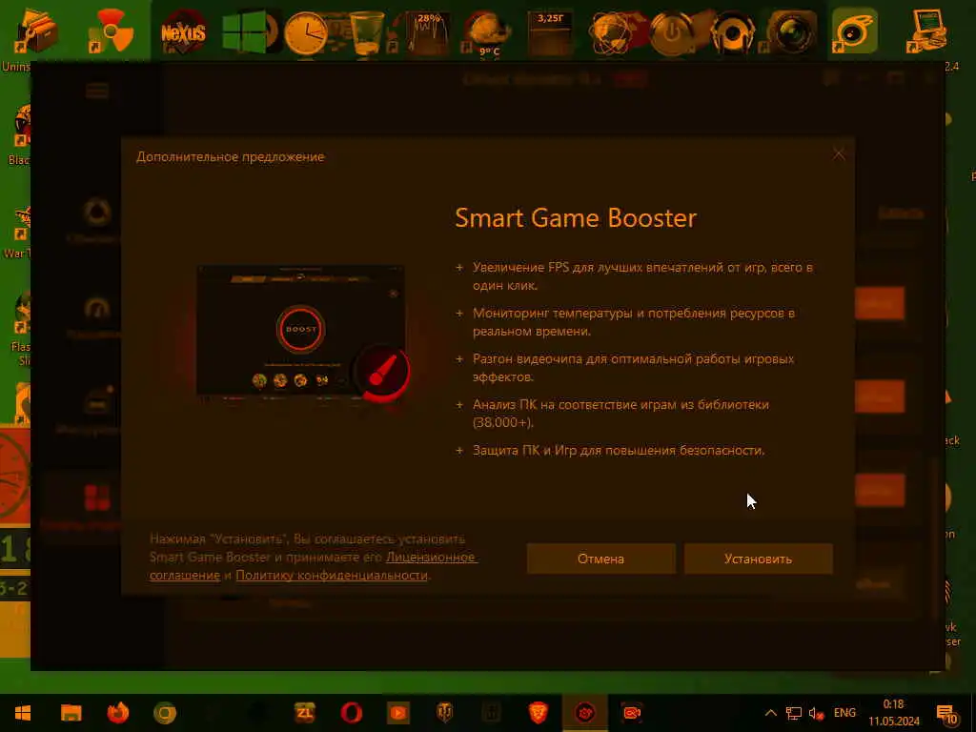976x732 pixels.
Task: Close the Дополнительное предложение dialog
Action: pyautogui.click(x=839, y=154)
